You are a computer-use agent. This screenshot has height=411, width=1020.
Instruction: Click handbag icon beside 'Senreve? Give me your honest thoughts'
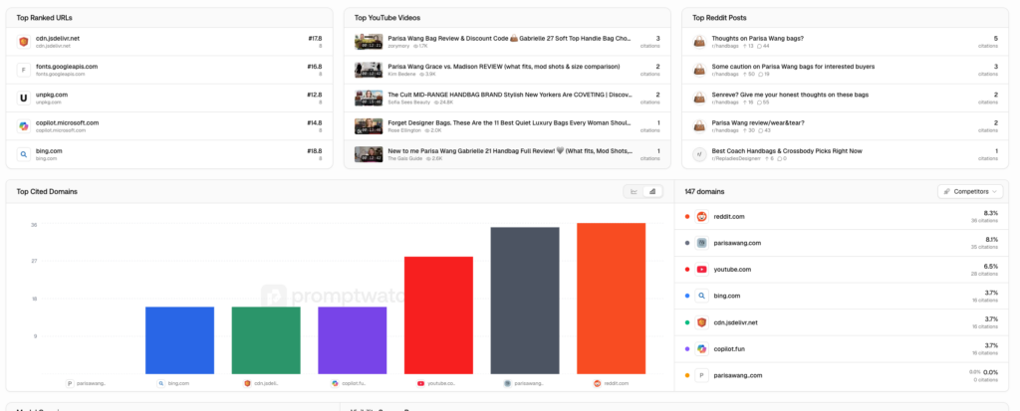pos(699,99)
